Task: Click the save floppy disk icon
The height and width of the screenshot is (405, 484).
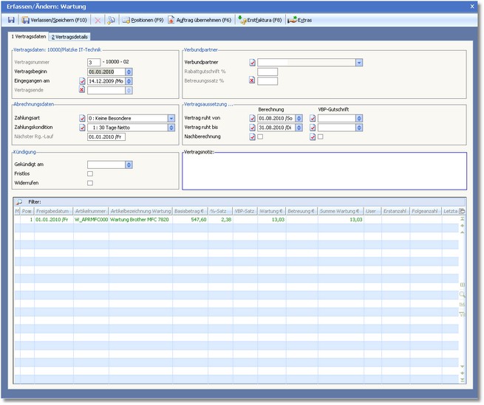Action: [11, 20]
